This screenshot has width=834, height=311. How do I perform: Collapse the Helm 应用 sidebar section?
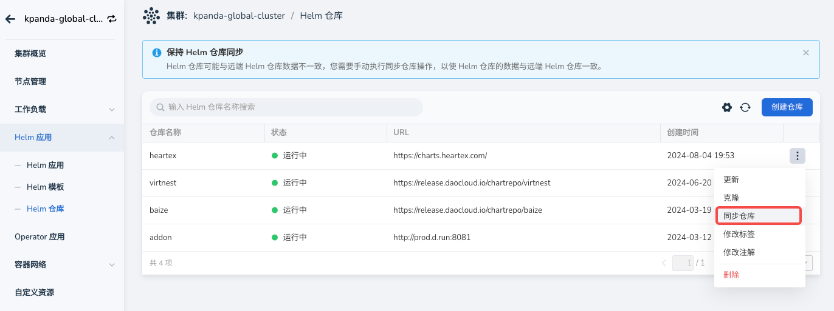[x=112, y=138]
